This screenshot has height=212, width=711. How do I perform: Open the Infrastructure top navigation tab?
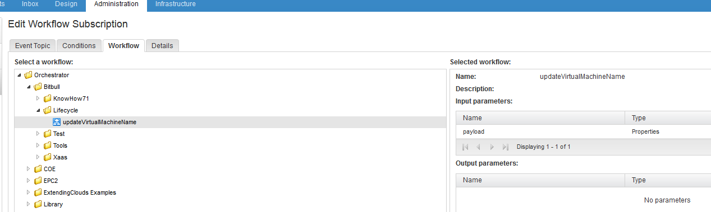176,4
